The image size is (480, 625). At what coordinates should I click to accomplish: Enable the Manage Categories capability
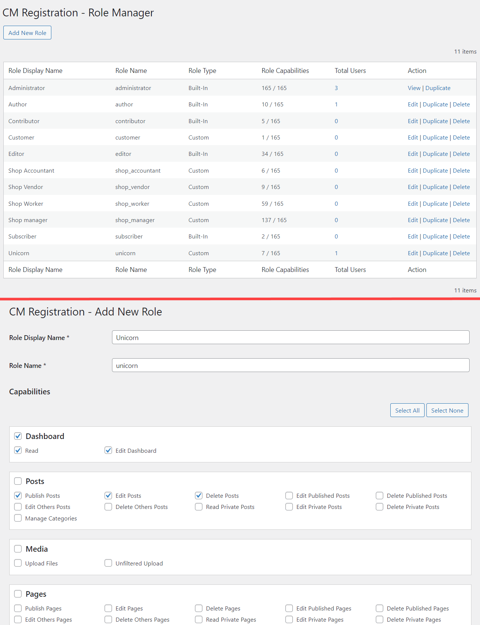tap(18, 518)
